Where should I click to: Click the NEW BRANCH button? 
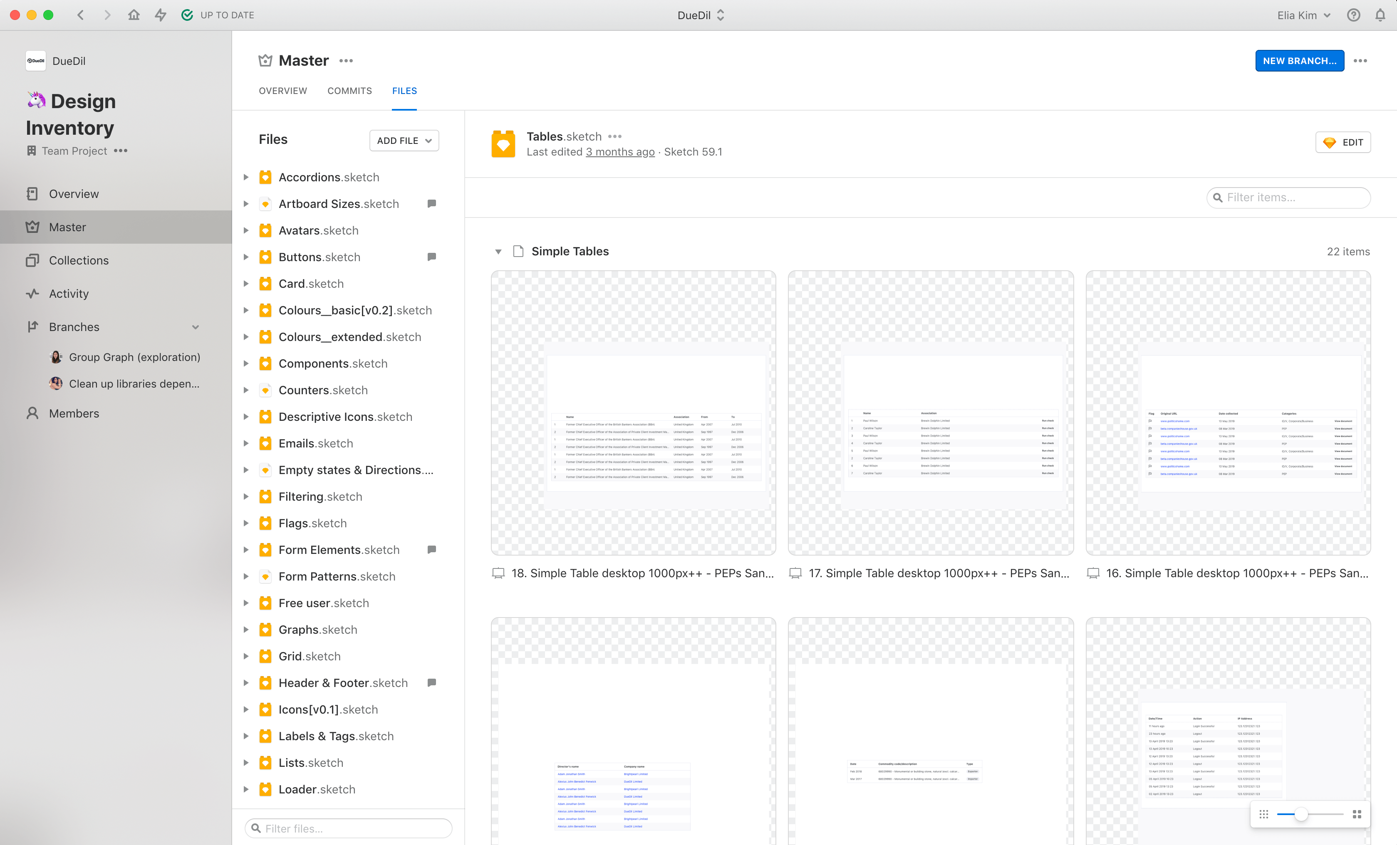point(1300,61)
